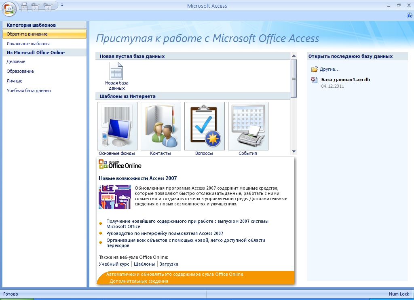Select Локальные шаблоны category
Screen dimensions: 414x300
click(x=44, y=44)
